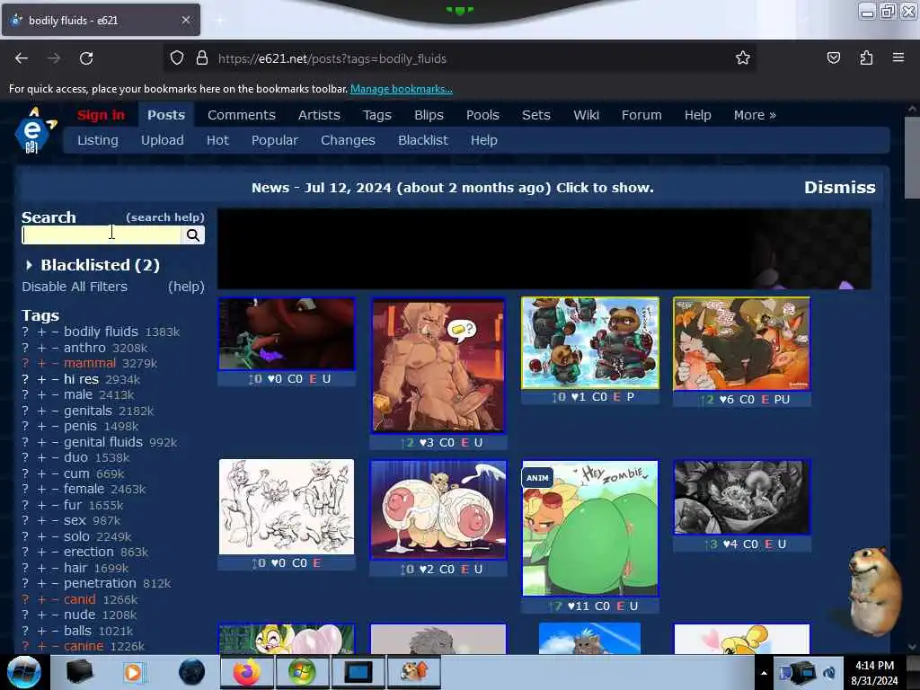Open the Pocket save icon
This screenshot has width=920, height=690.
[x=833, y=58]
